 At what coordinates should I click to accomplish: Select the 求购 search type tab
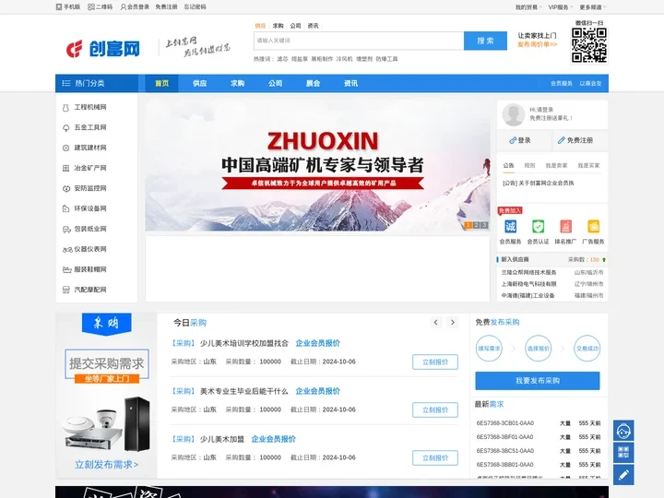[278, 26]
